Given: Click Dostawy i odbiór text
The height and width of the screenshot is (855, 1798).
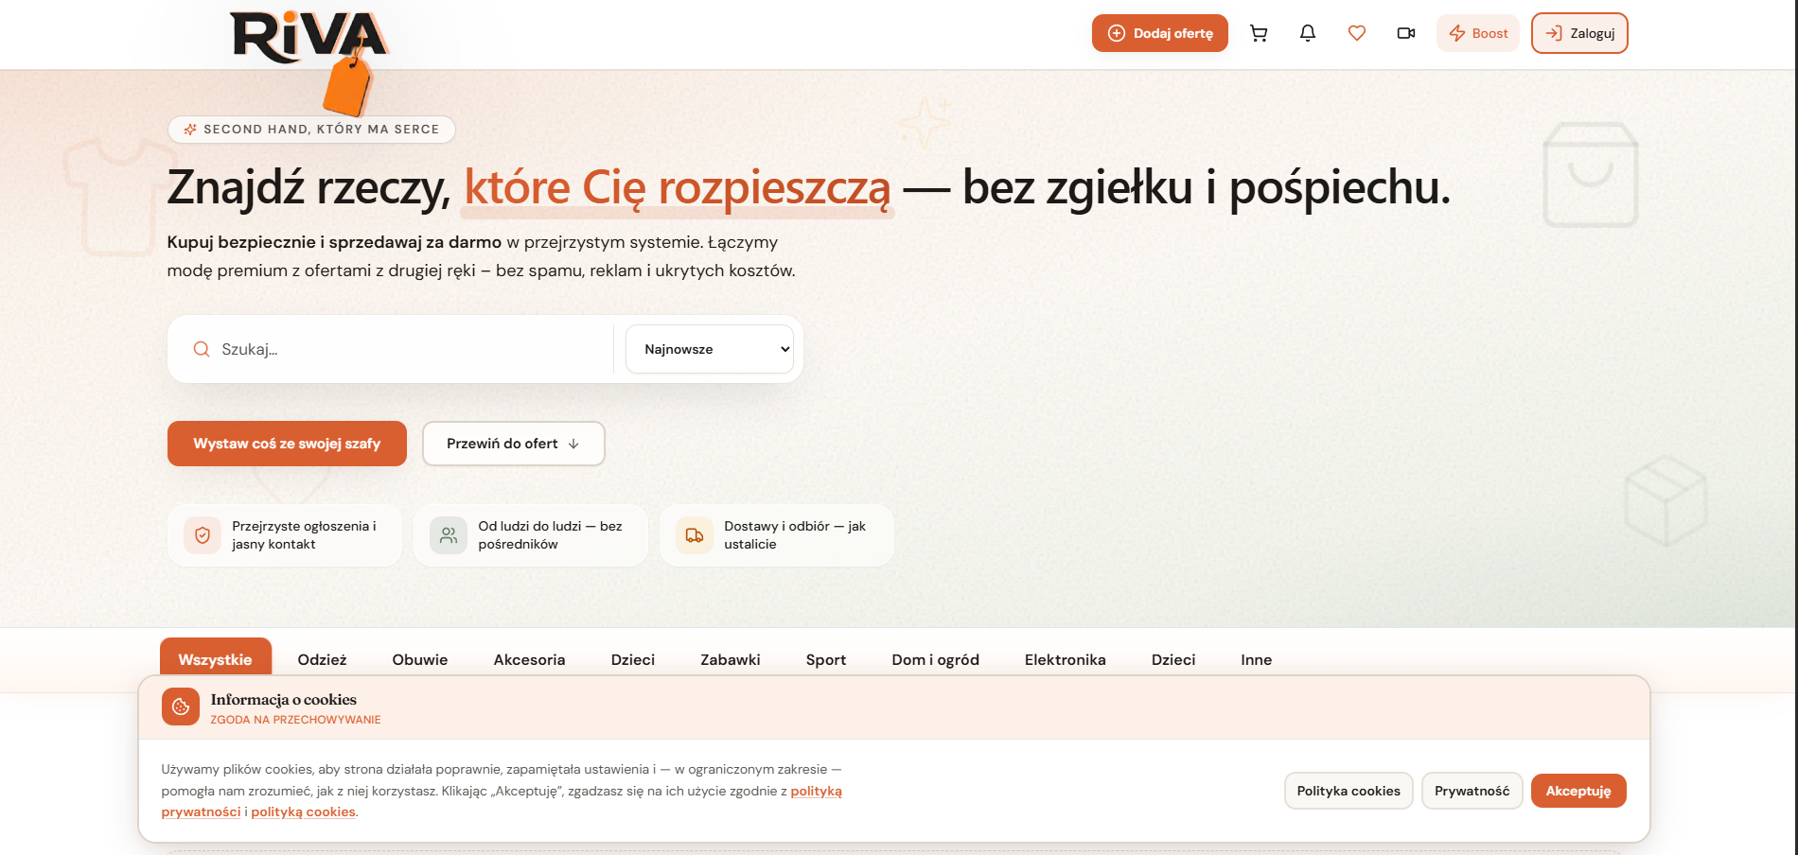Looking at the screenshot, I should tap(795, 535).
